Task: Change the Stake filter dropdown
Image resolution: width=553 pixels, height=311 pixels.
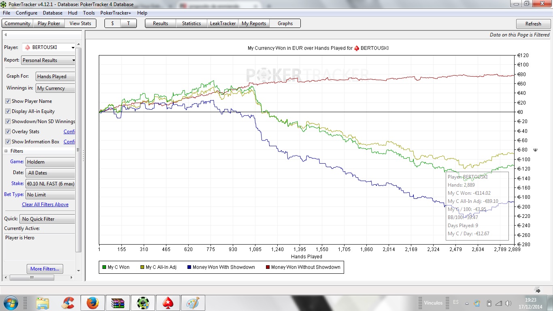Action: click(x=50, y=183)
